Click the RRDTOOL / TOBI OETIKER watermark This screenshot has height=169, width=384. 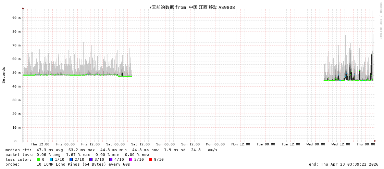(380, 21)
